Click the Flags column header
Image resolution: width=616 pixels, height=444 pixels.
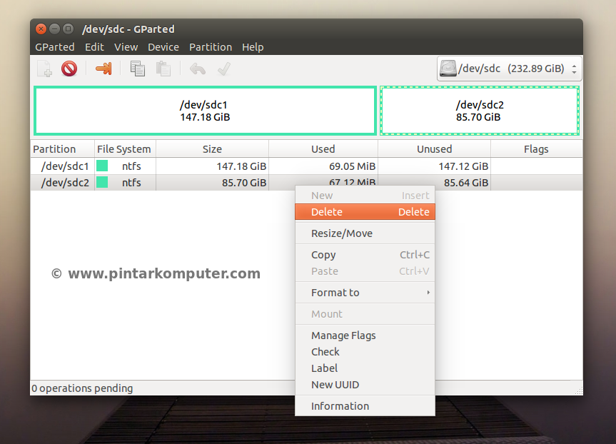(536, 149)
